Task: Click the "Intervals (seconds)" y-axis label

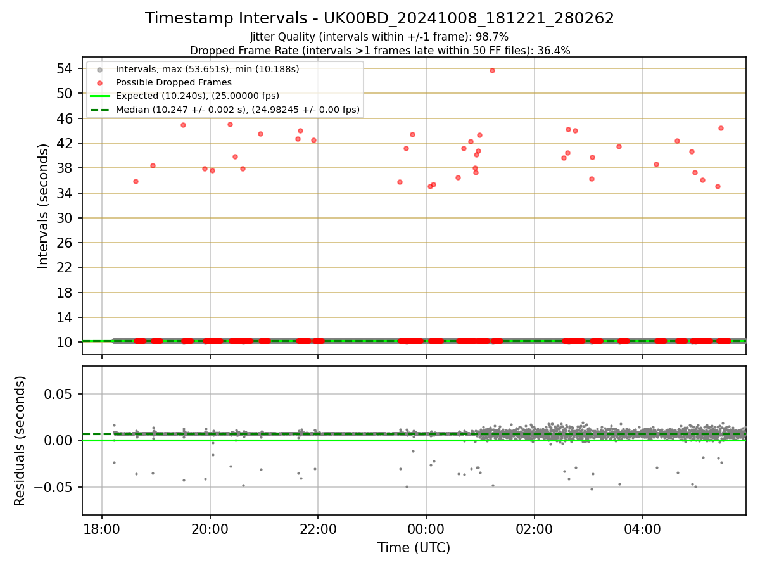Action: tap(43, 206)
